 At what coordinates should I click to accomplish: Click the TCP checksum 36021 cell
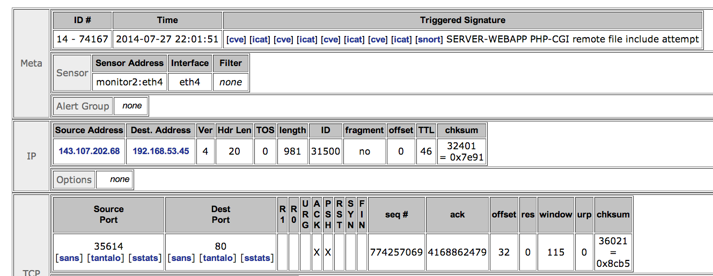click(613, 252)
